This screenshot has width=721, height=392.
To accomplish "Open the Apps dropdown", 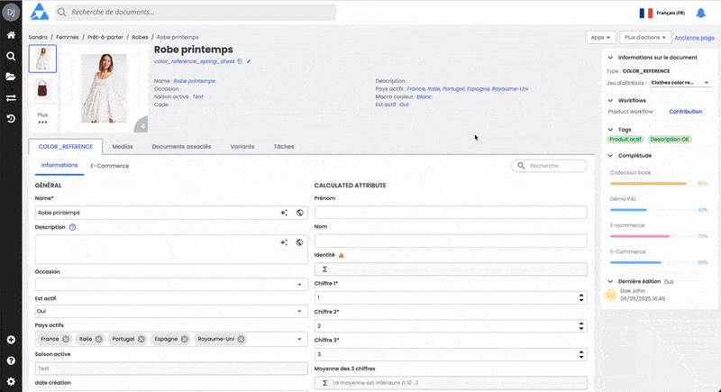I will click(x=600, y=37).
